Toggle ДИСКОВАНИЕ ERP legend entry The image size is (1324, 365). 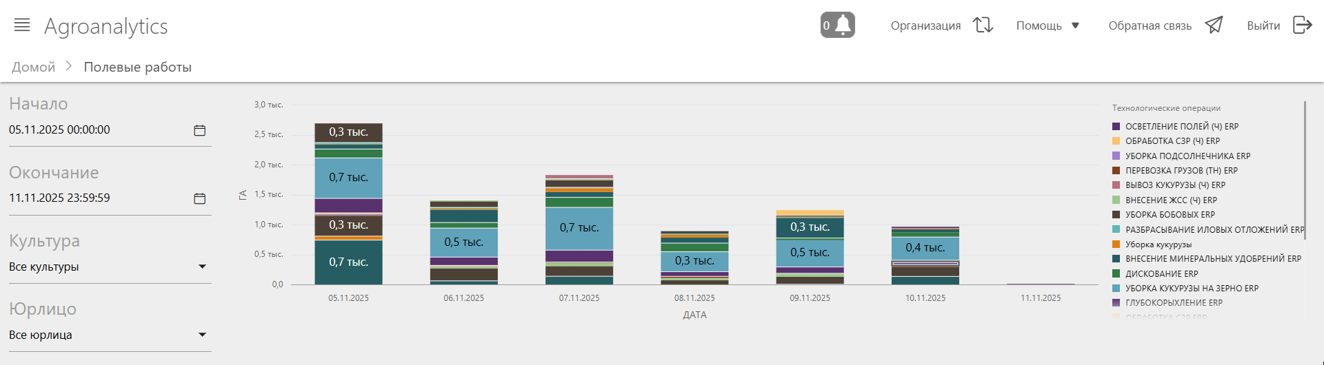[1161, 273]
